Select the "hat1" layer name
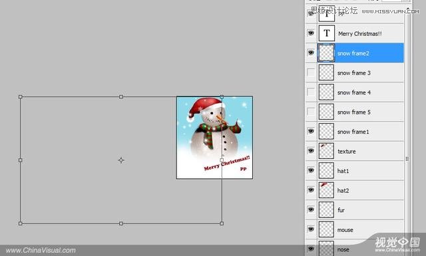This screenshot has width=426, height=256. pos(343,171)
